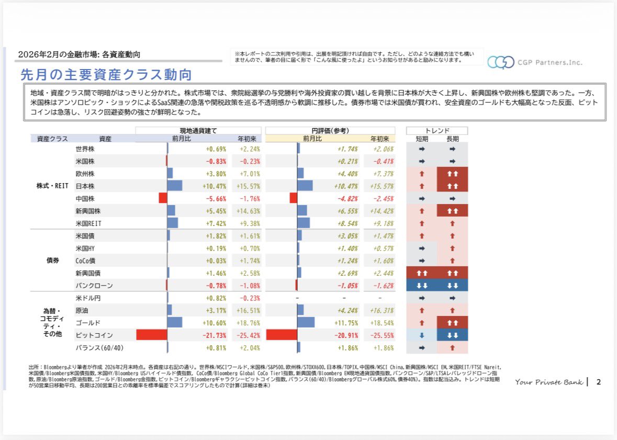Click the page number 2
This screenshot has width=617, height=440.
(599, 382)
